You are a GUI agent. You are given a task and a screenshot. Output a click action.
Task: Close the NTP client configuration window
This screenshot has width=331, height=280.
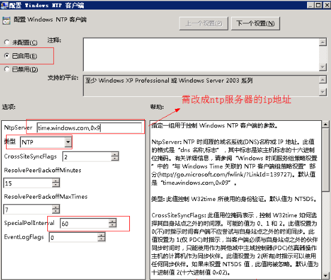tap(327, 5)
